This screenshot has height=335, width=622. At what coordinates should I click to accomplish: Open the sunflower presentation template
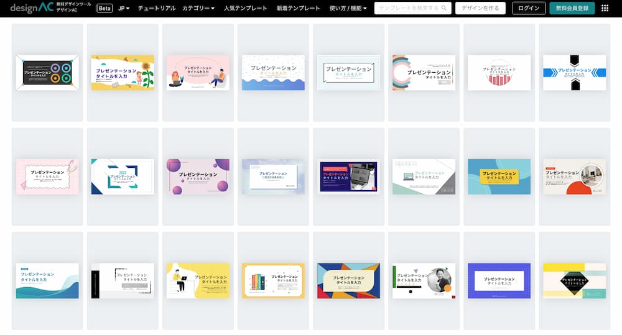[x=123, y=73]
